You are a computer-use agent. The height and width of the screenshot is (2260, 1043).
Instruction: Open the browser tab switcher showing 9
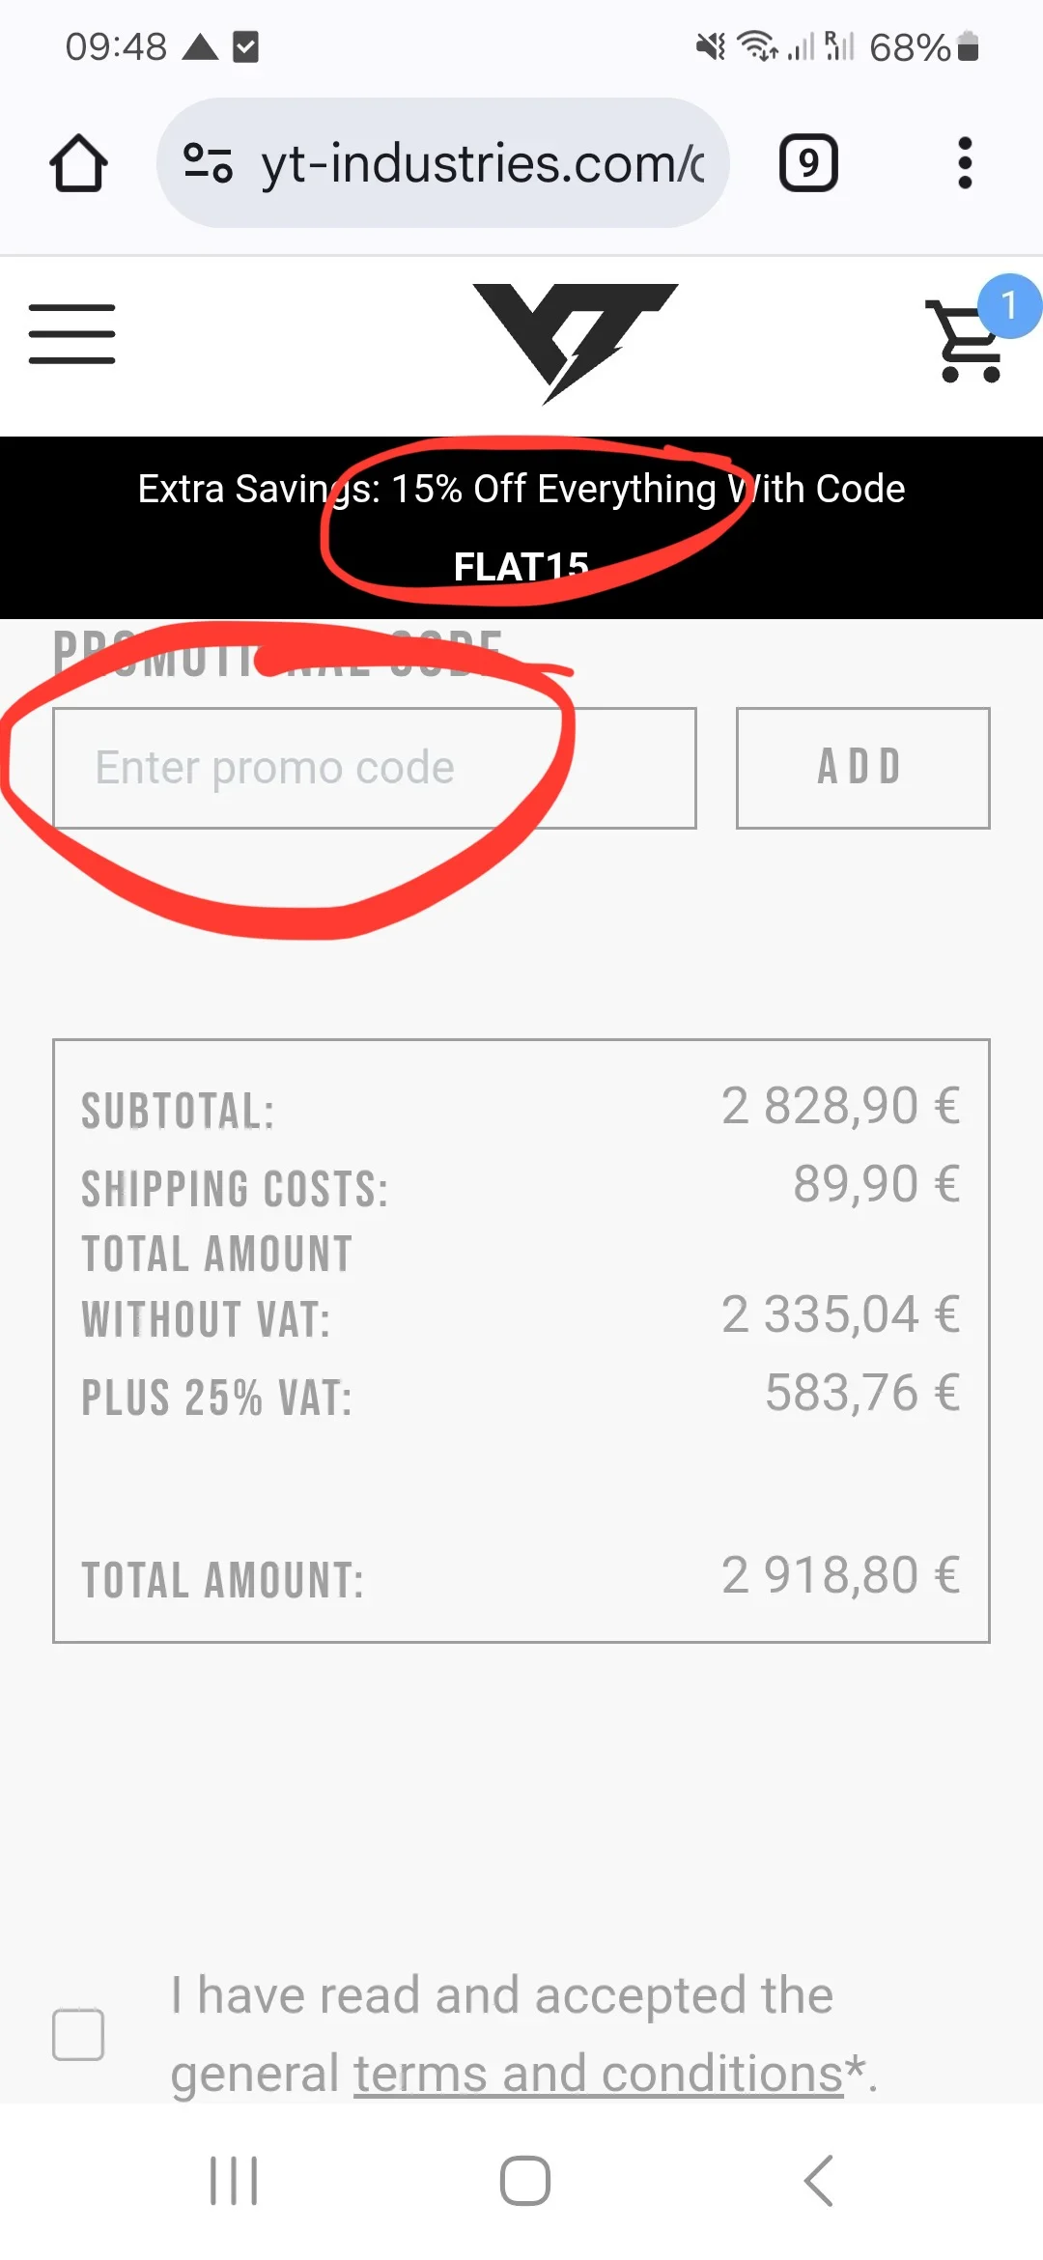click(x=808, y=163)
